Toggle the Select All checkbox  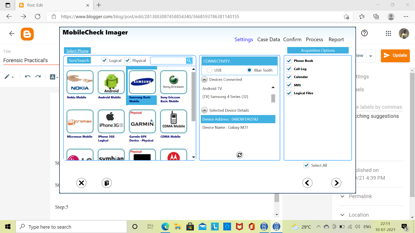306,165
